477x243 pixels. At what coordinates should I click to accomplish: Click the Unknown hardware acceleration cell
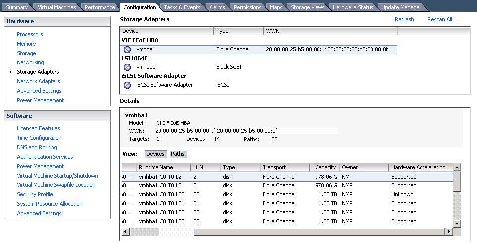coord(402,194)
